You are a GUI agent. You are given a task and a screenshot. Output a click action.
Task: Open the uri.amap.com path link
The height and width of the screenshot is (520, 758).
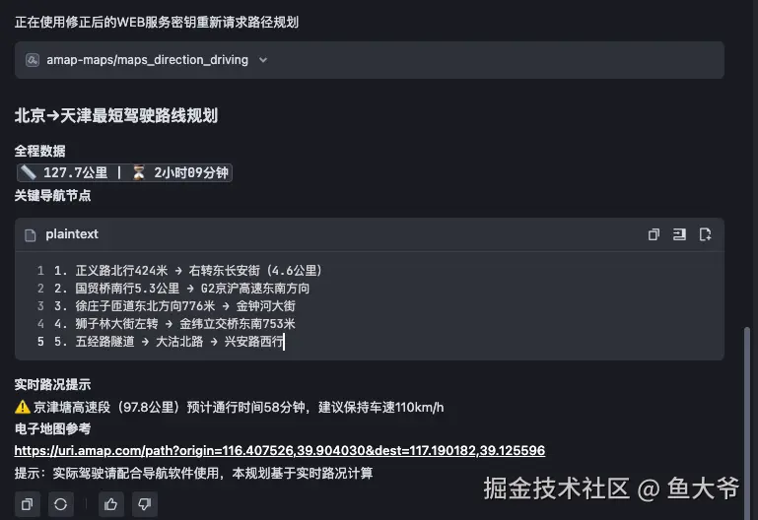point(279,450)
